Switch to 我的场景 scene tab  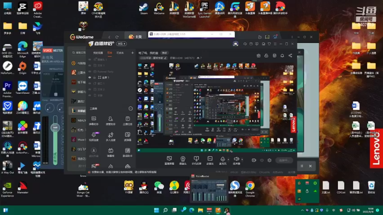[x=98, y=53]
